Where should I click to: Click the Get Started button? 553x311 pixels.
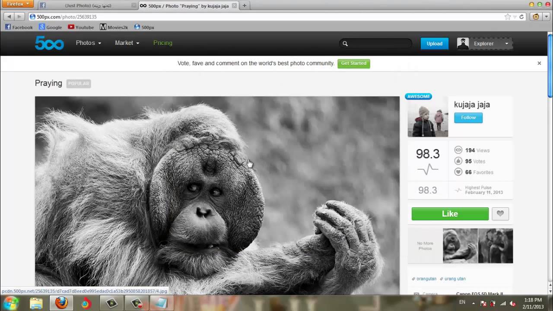click(354, 63)
